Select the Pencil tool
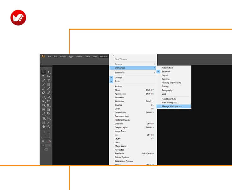 [49, 89]
